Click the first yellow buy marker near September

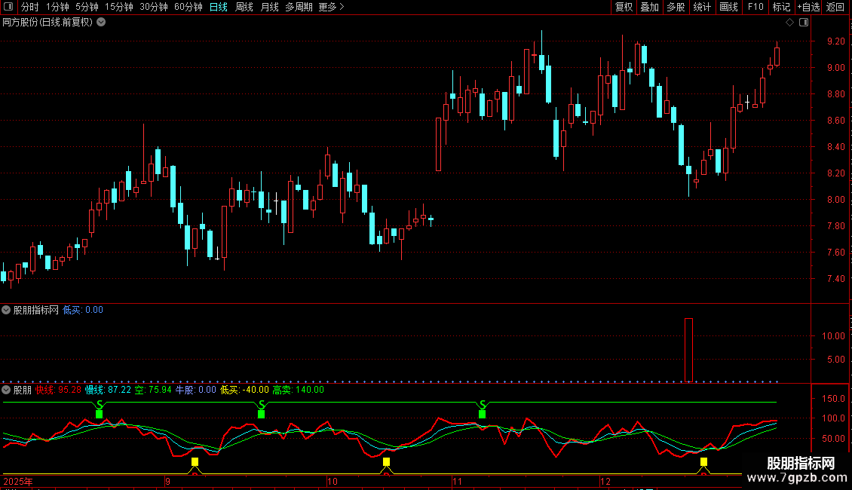click(x=195, y=462)
